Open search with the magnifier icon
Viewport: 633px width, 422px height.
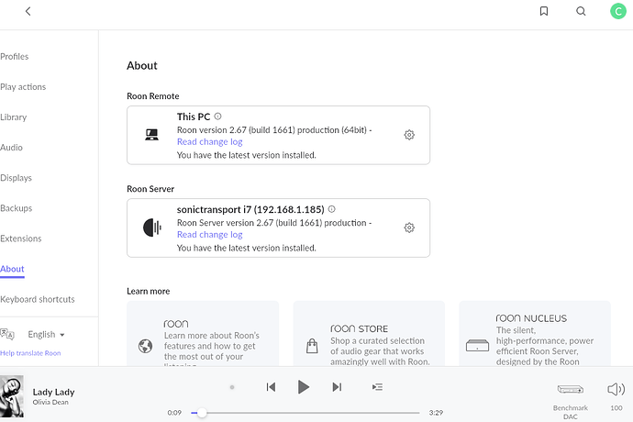coord(581,11)
